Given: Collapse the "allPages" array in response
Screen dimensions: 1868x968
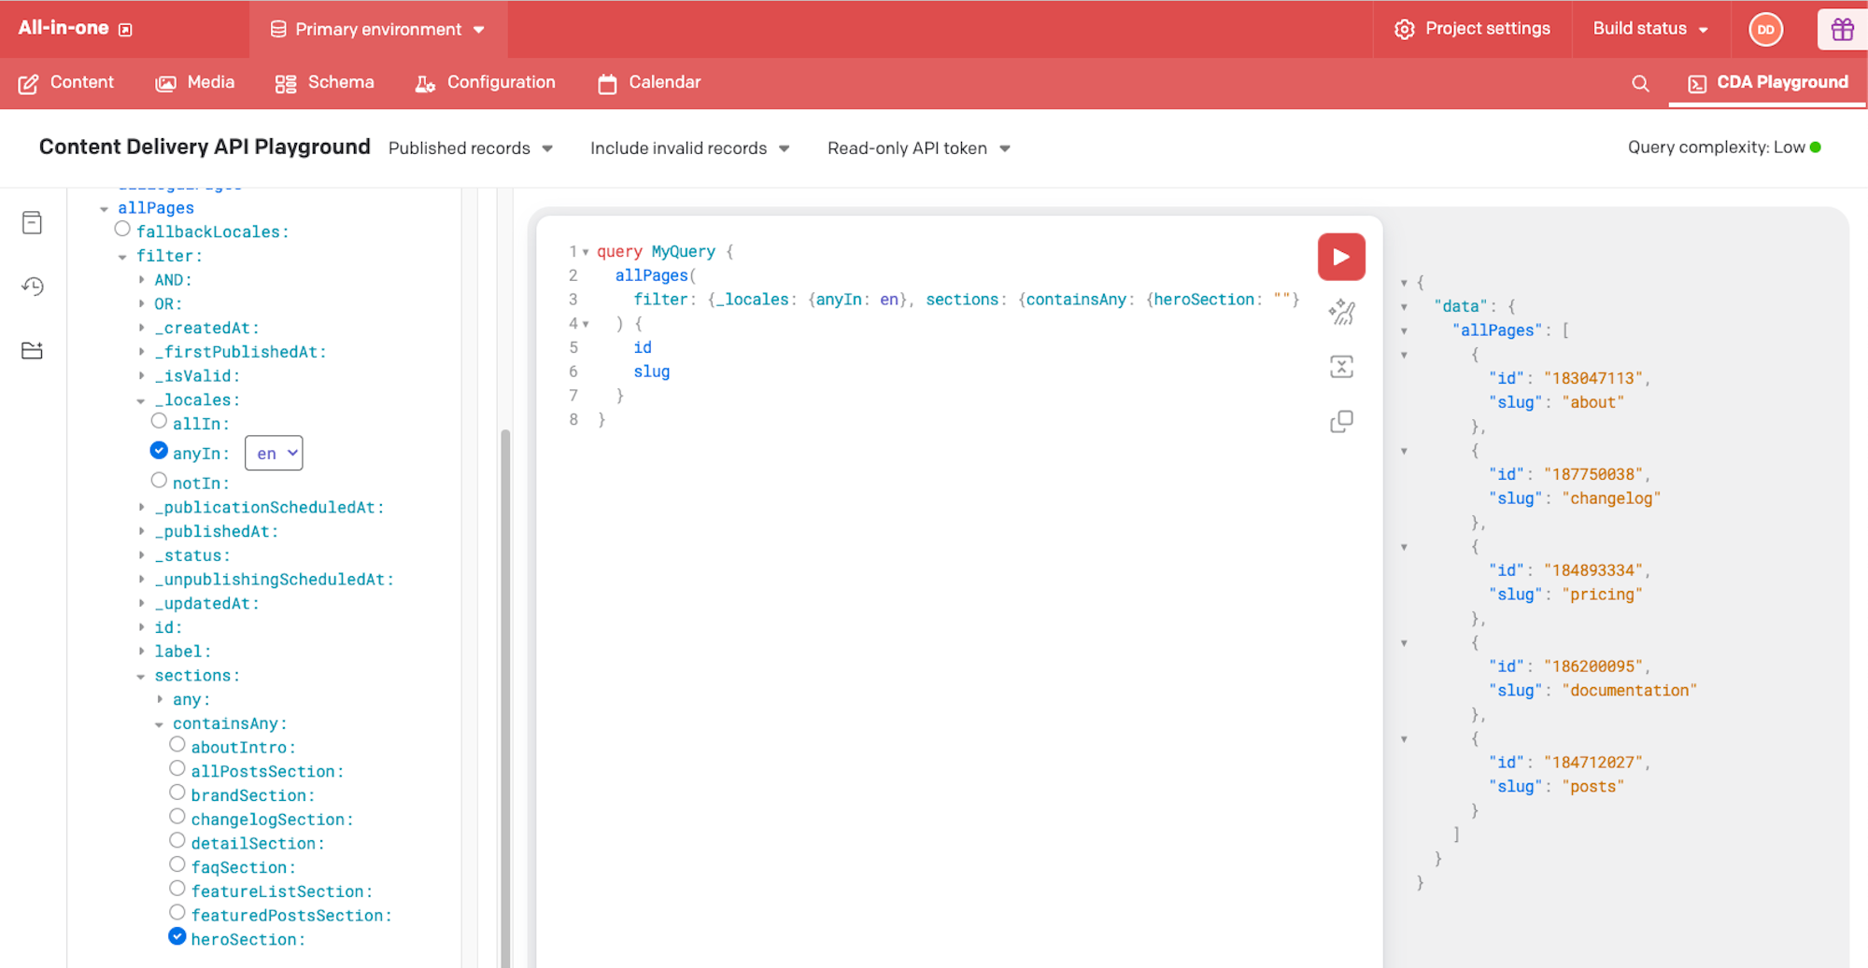Looking at the screenshot, I should [x=1404, y=330].
